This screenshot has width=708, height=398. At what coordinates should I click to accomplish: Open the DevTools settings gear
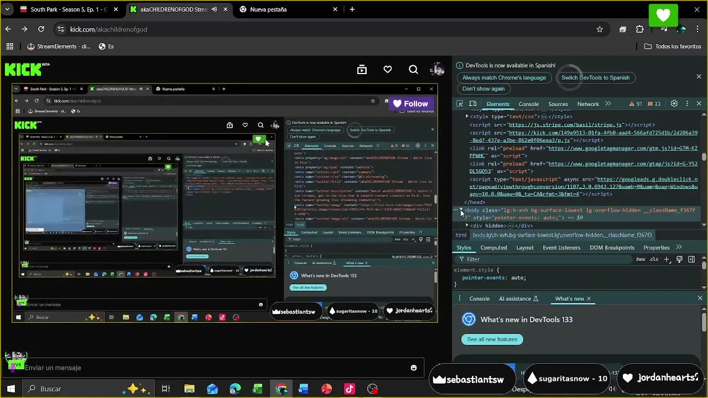click(x=674, y=104)
